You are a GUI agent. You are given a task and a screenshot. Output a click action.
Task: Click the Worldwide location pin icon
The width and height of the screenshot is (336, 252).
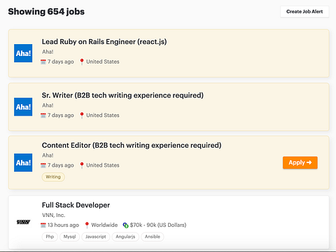[x=87, y=225]
